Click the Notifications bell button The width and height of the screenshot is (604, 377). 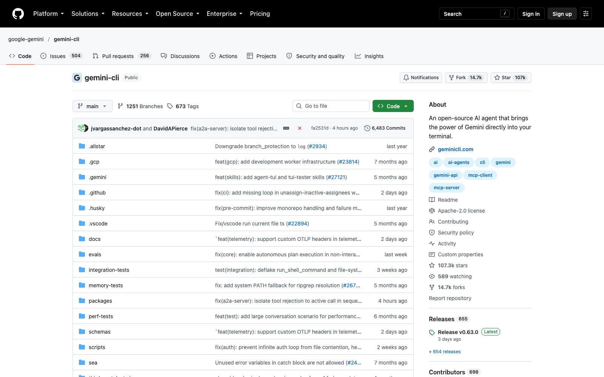tap(421, 78)
